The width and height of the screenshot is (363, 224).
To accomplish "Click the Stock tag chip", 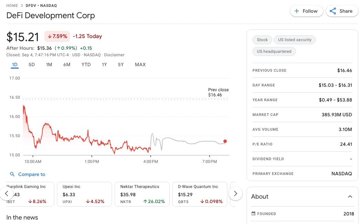I will (x=262, y=40).
